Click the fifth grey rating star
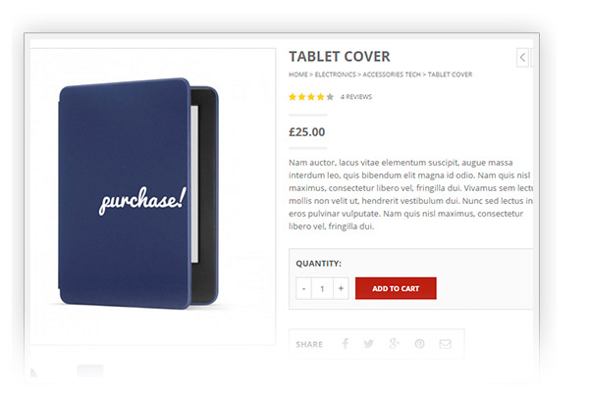The height and width of the screenshot is (395, 589). pyautogui.click(x=330, y=97)
